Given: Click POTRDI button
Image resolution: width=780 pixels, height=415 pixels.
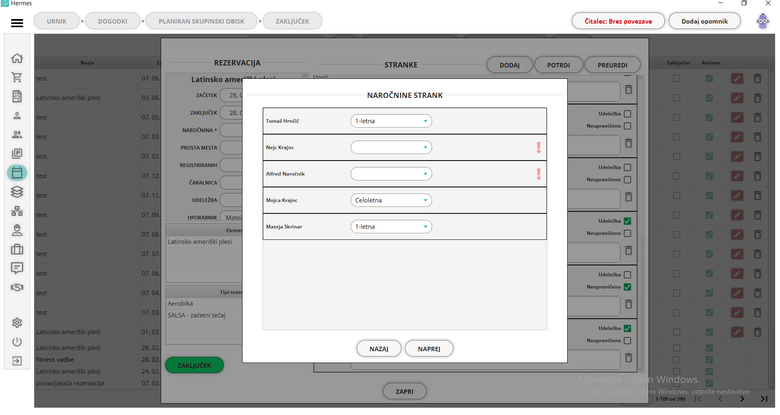Looking at the screenshot, I should tap(558, 65).
